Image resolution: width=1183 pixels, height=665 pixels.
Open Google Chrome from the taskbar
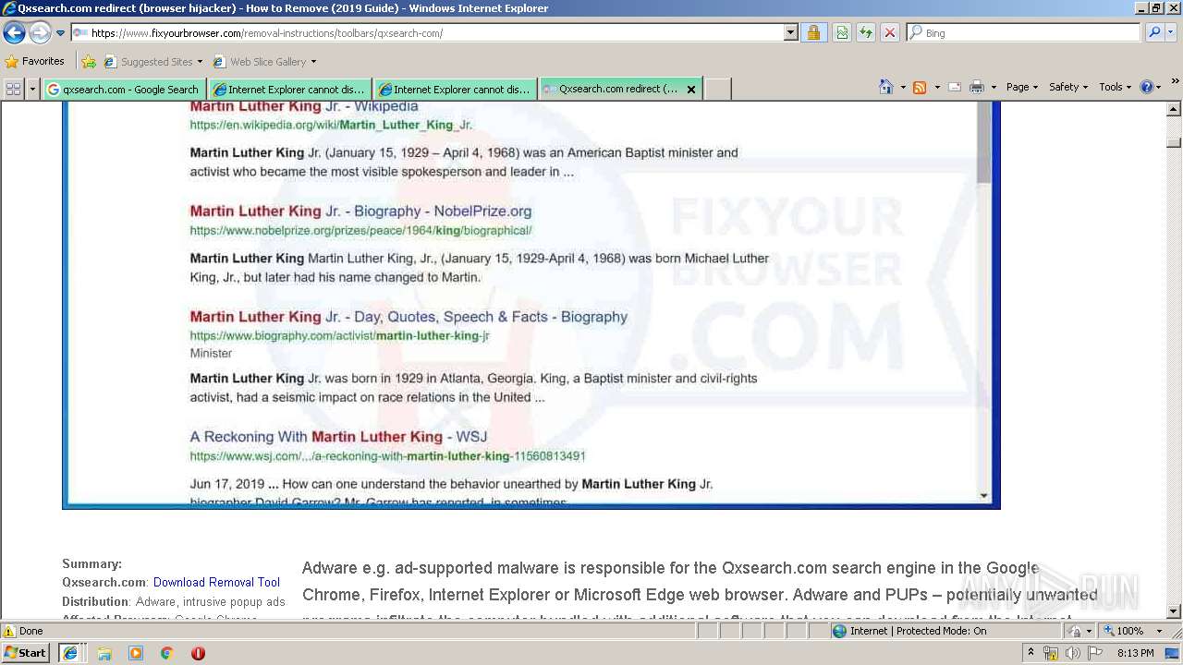point(167,653)
